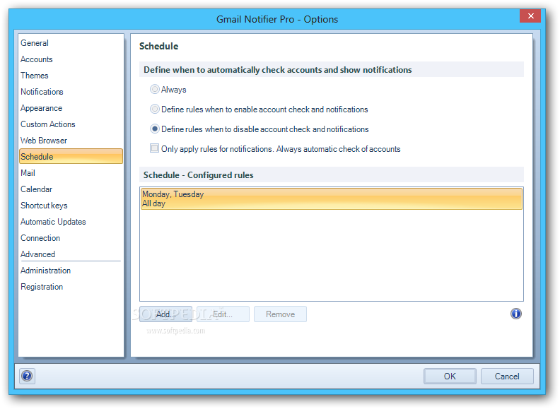Tick Only apply rules for notifications checkbox

click(154, 148)
